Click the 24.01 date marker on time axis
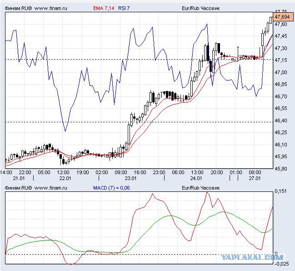Screen dimensions: 295x271 [196, 178]
